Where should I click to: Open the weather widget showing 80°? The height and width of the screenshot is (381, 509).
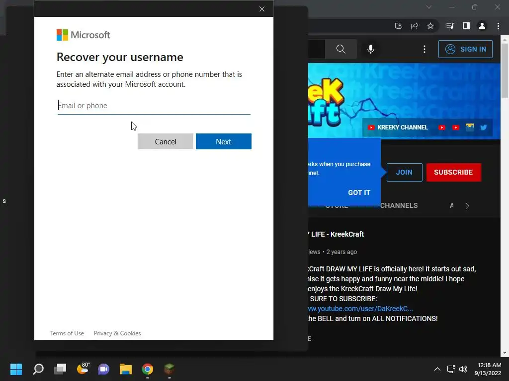tap(83, 369)
